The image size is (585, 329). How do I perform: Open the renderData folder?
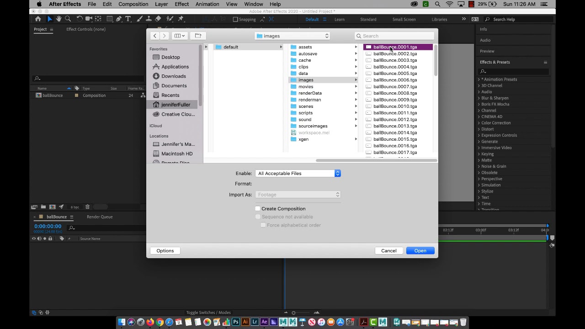[310, 93]
